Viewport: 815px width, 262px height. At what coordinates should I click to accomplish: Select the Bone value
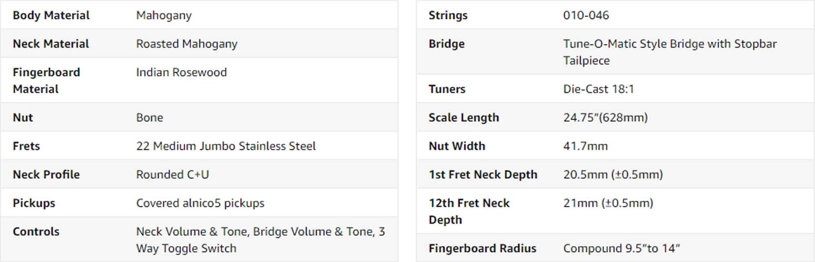(149, 117)
